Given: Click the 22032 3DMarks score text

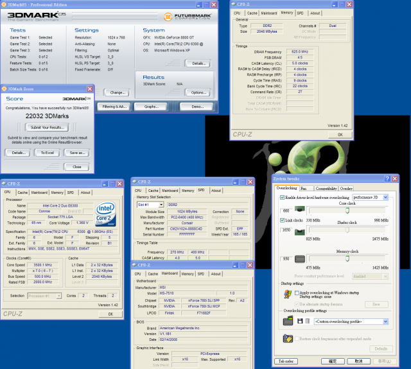Looking at the screenshot, I should click(x=47, y=116).
